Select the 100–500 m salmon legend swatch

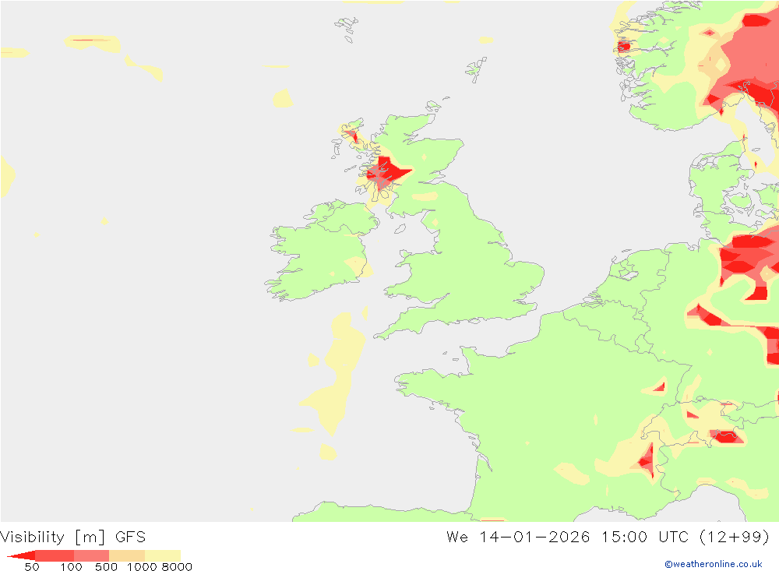[91, 555]
